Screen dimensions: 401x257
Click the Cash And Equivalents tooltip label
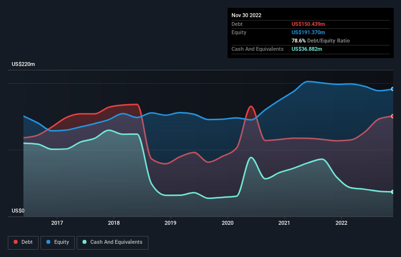(x=257, y=49)
